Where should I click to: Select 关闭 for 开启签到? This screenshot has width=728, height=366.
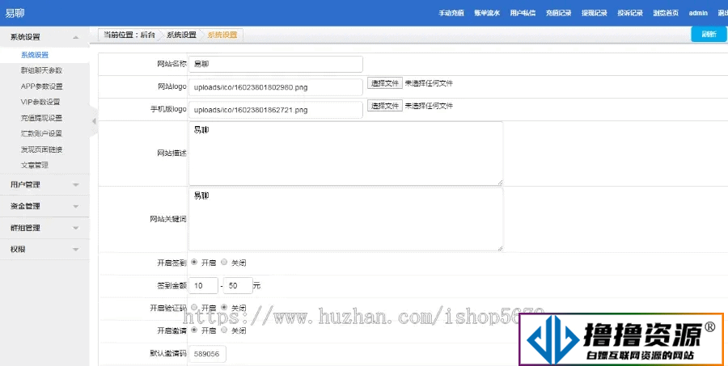click(x=224, y=262)
